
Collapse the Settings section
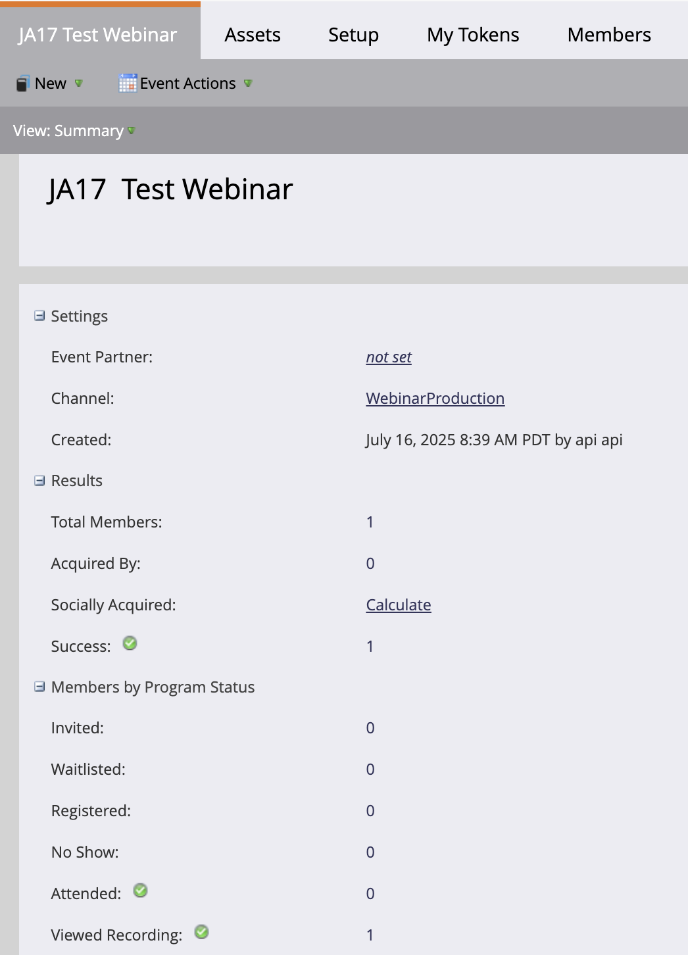coord(39,316)
